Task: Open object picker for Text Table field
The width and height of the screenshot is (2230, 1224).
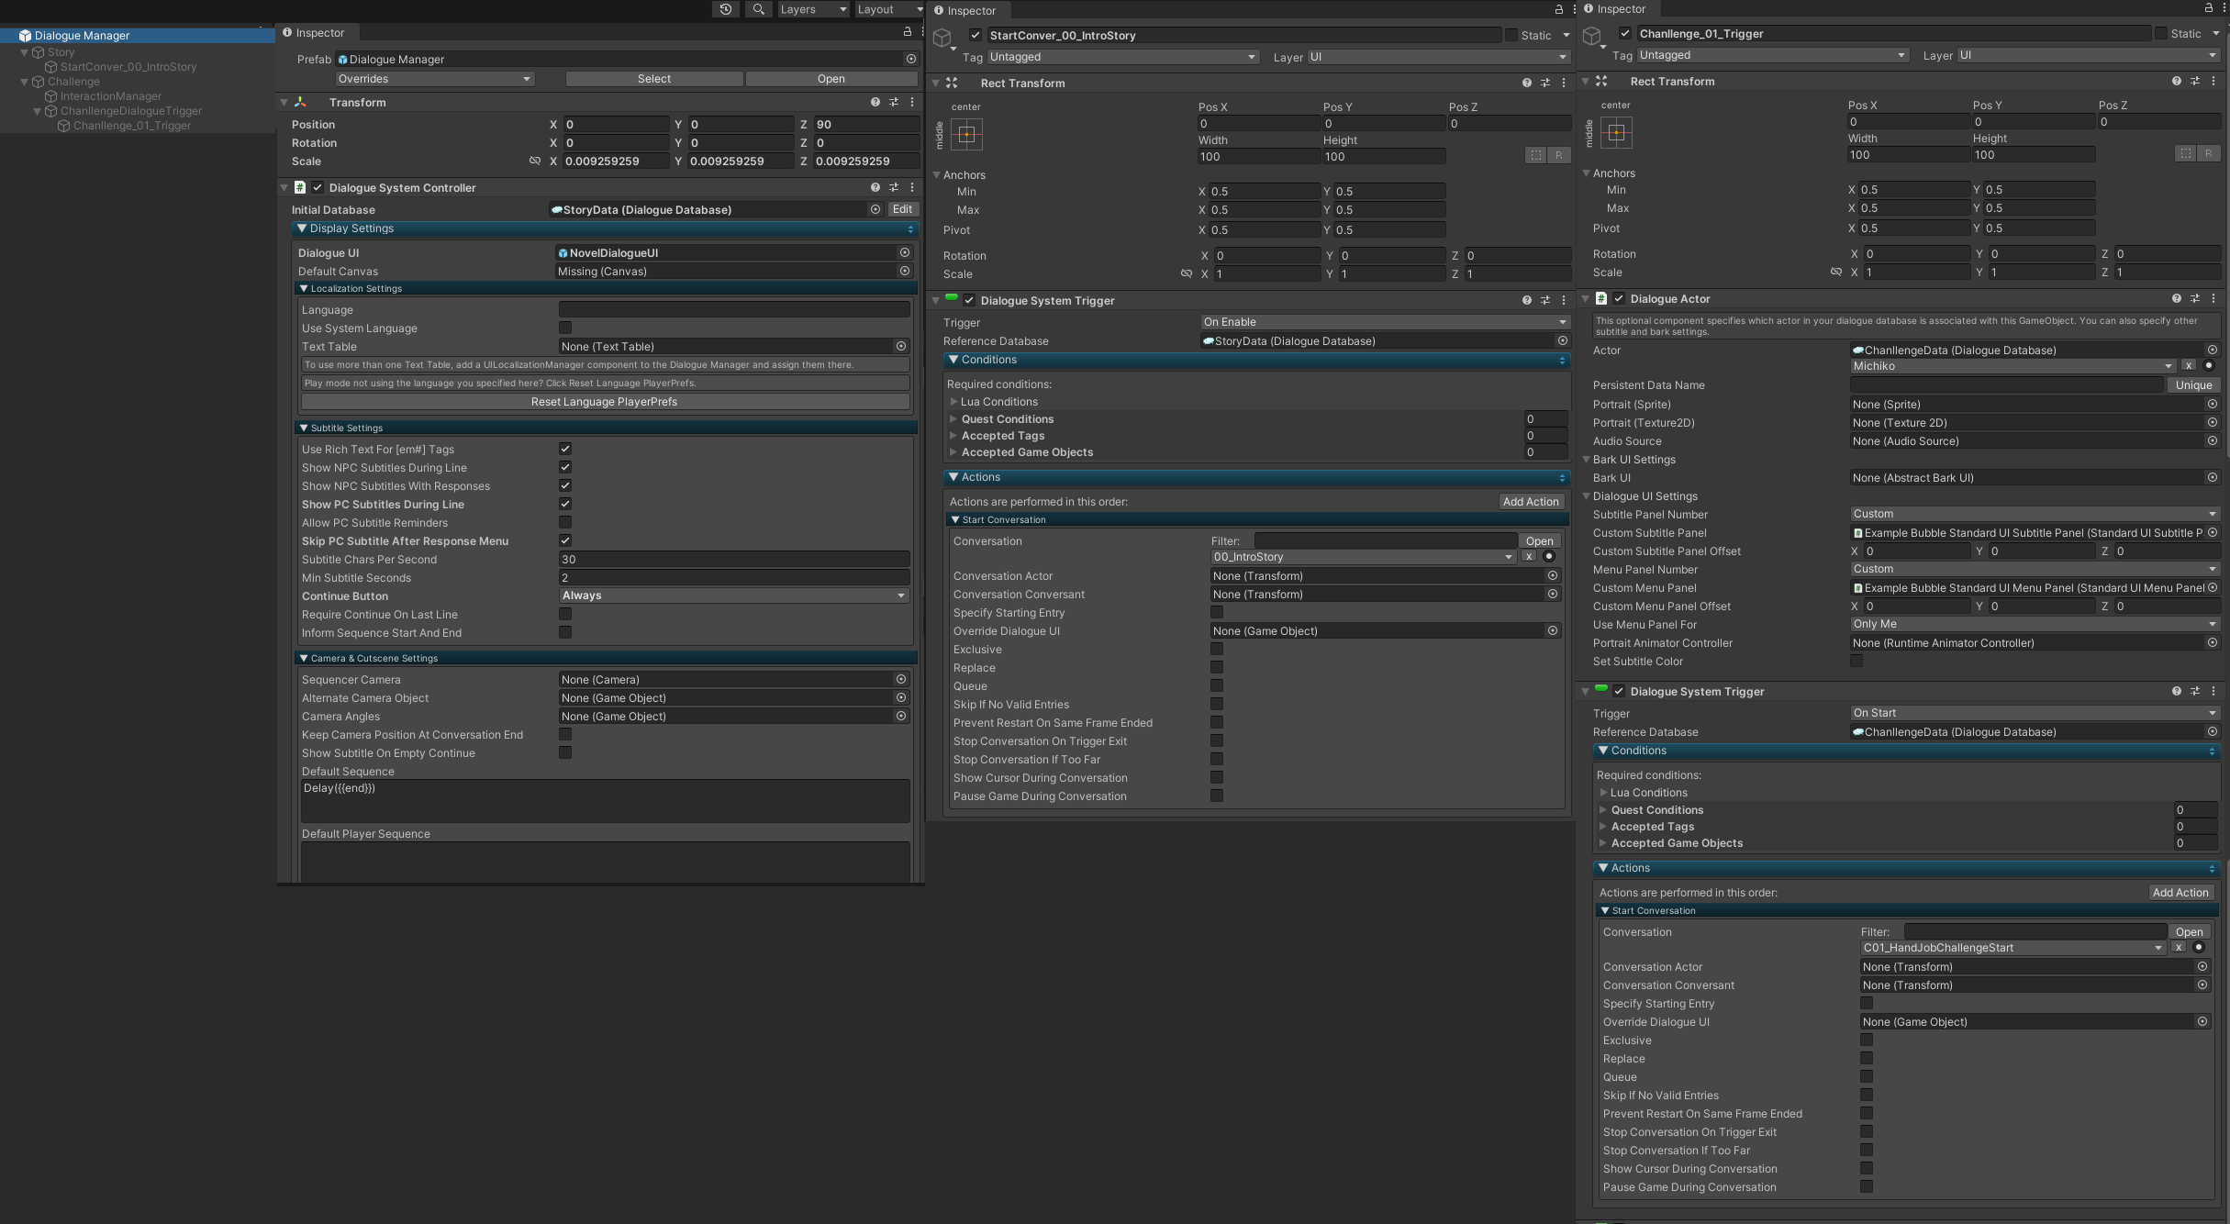Action: click(901, 346)
